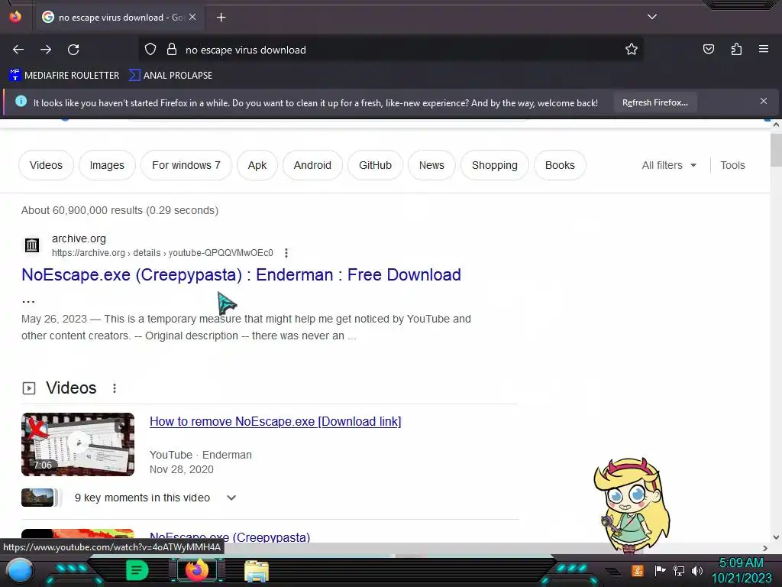Image resolution: width=782 pixels, height=587 pixels.
Task: Click the Action Center flag tray icon
Action: (661, 570)
